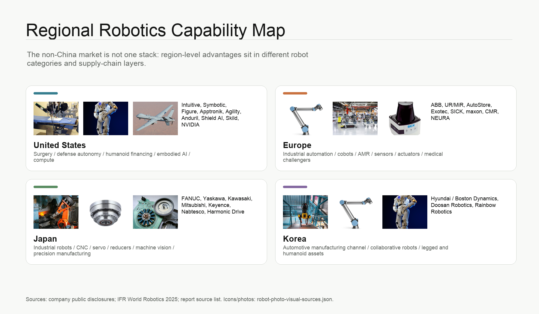Select the surgical robot photo in United States card

click(56, 118)
